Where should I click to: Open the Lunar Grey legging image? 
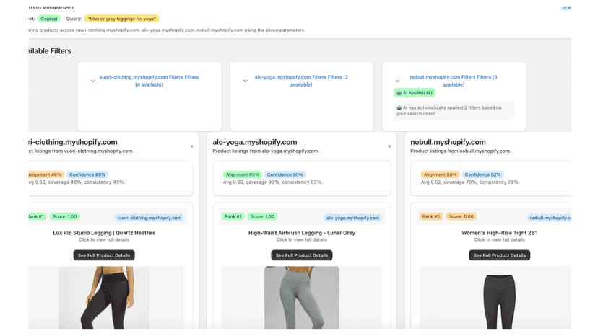coord(302,297)
